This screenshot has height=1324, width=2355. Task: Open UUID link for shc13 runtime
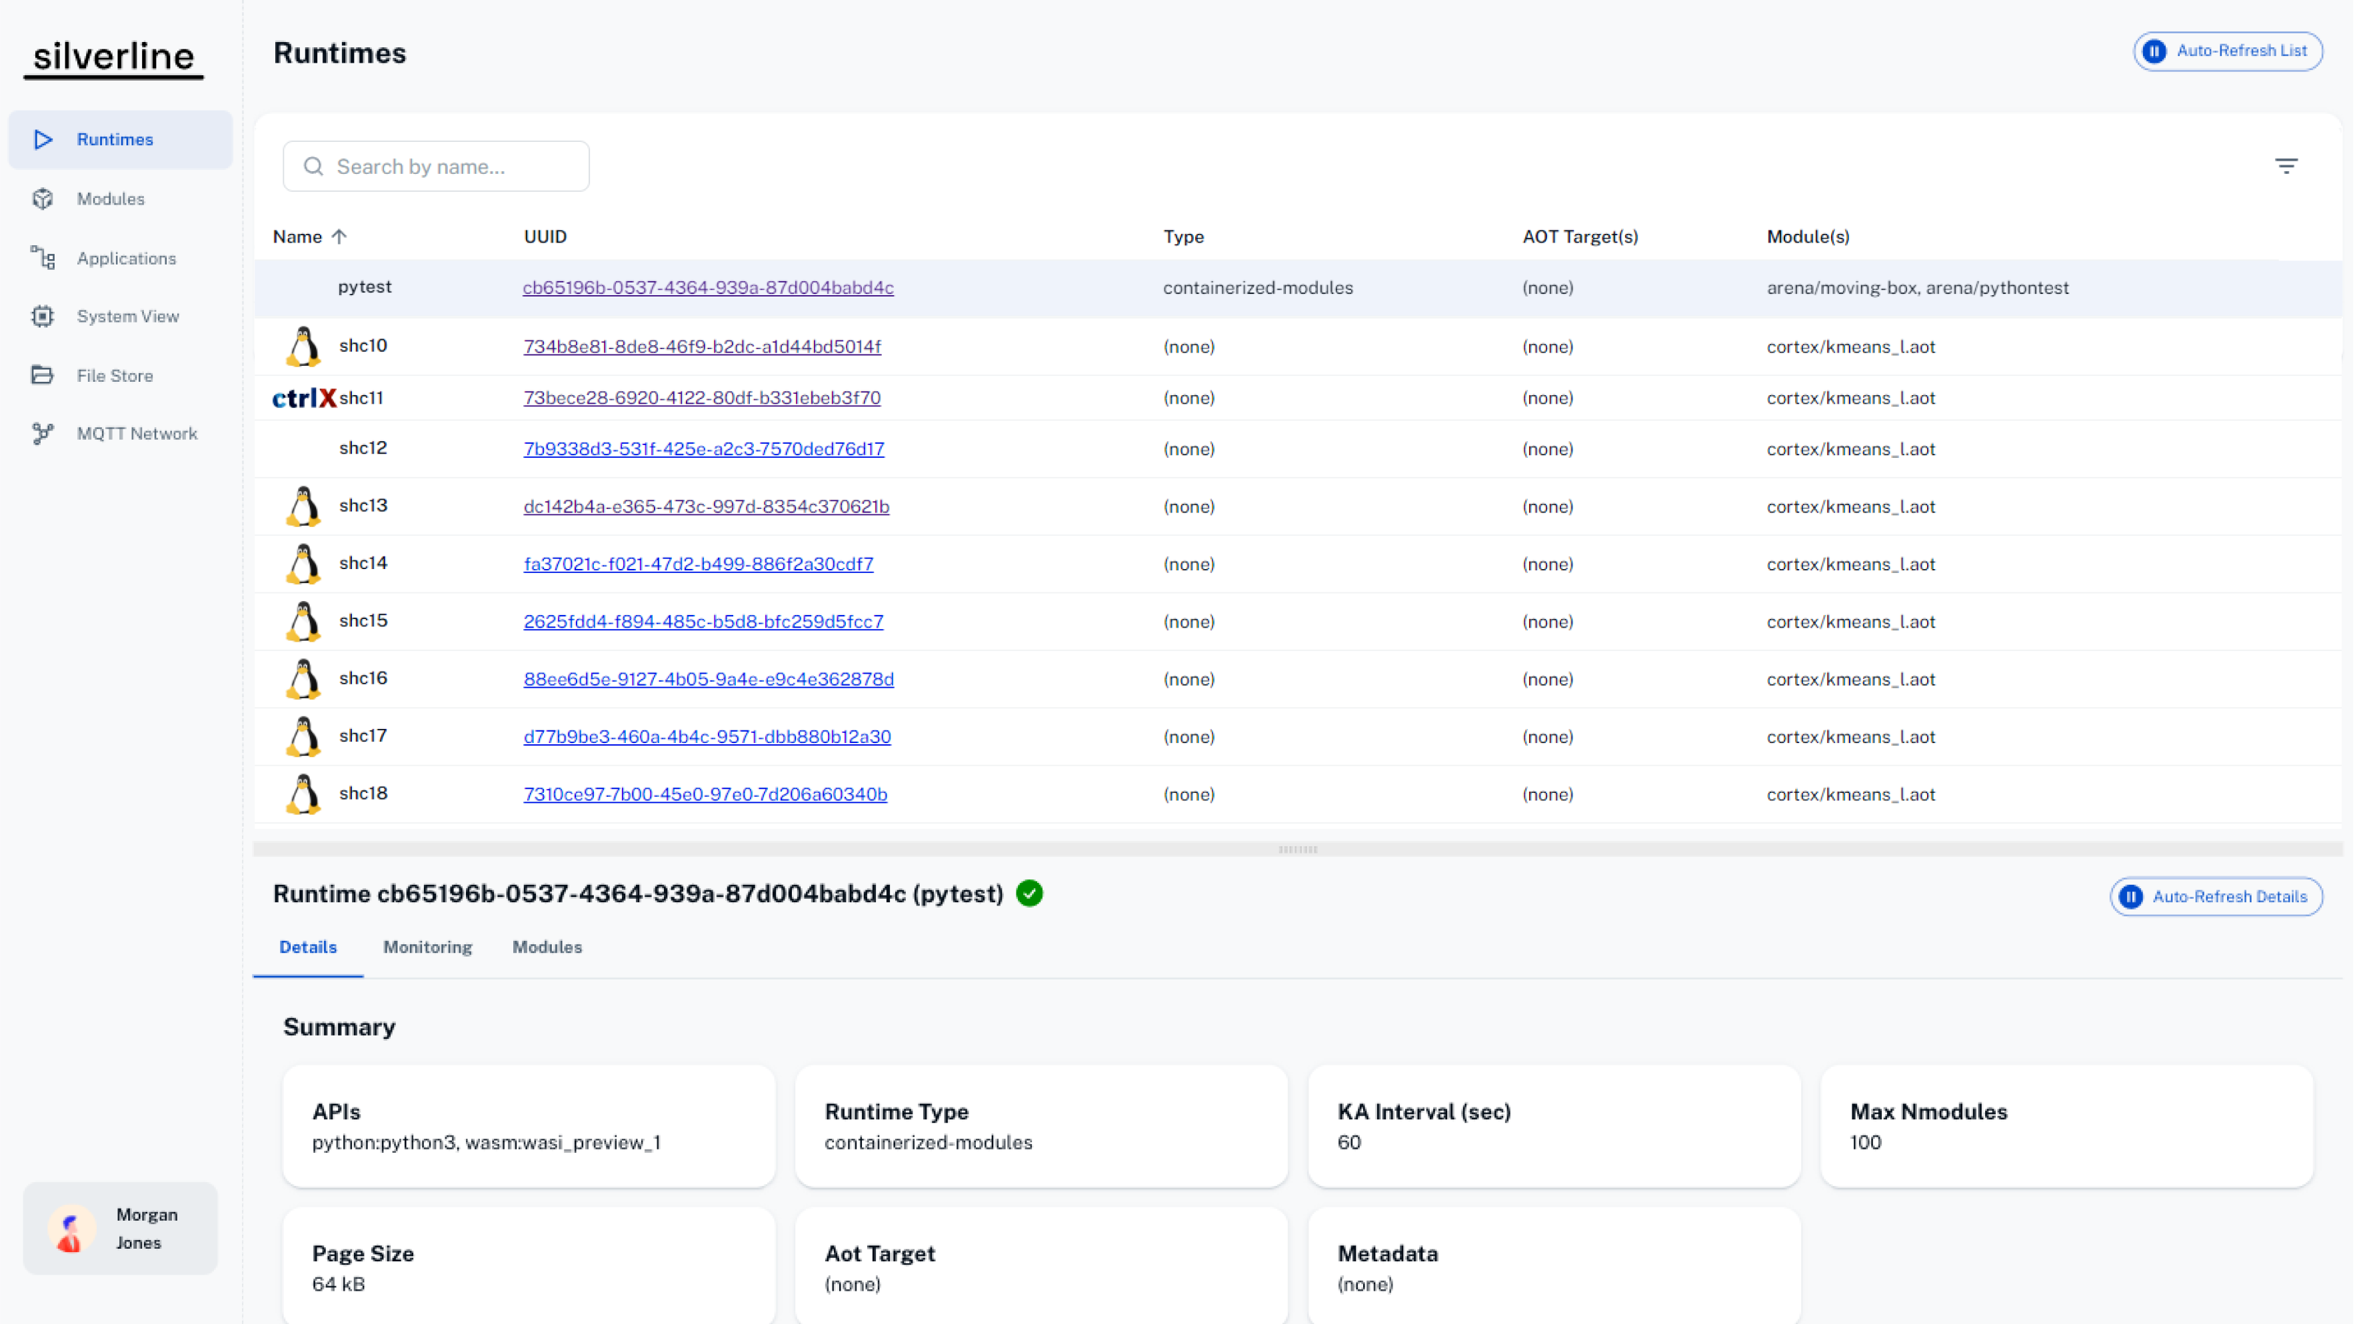point(706,507)
